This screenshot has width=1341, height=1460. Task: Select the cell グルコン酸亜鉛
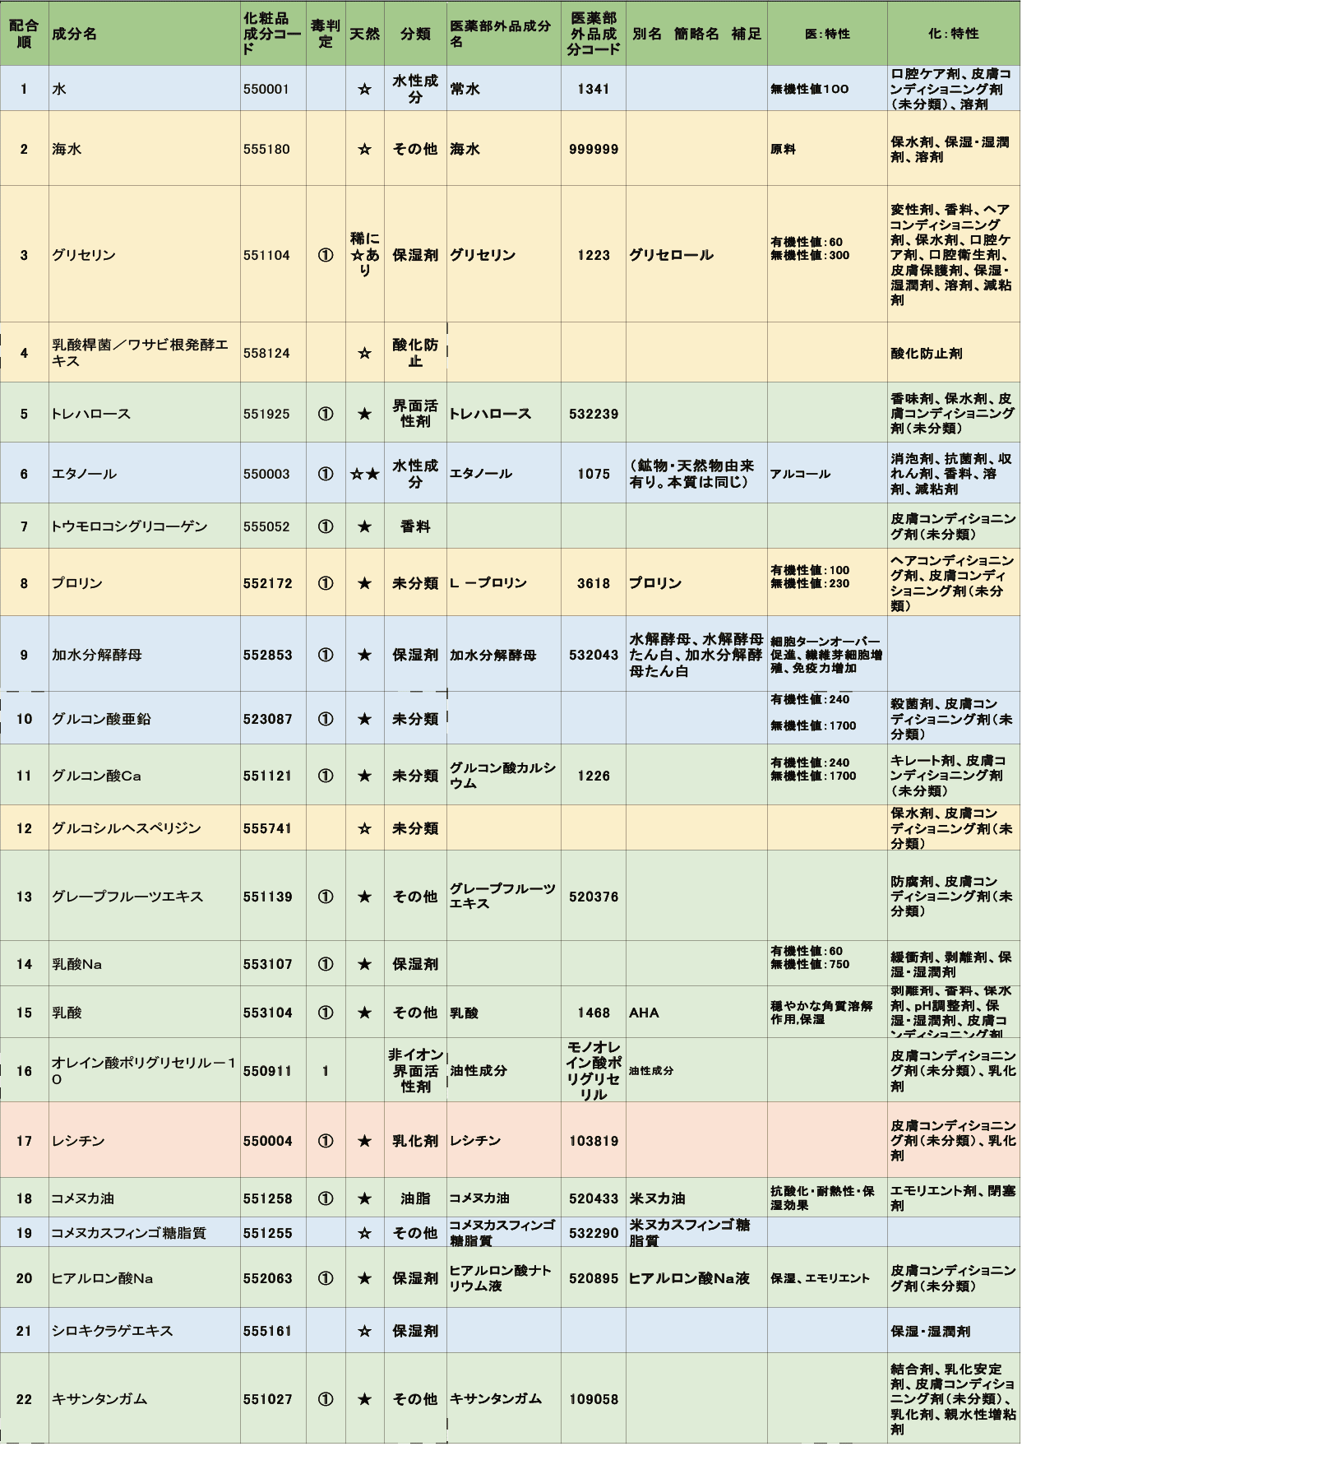pos(145,718)
